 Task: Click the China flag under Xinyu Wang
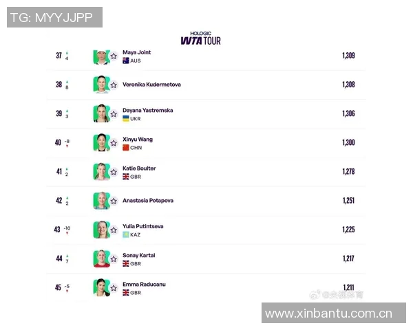click(126, 148)
